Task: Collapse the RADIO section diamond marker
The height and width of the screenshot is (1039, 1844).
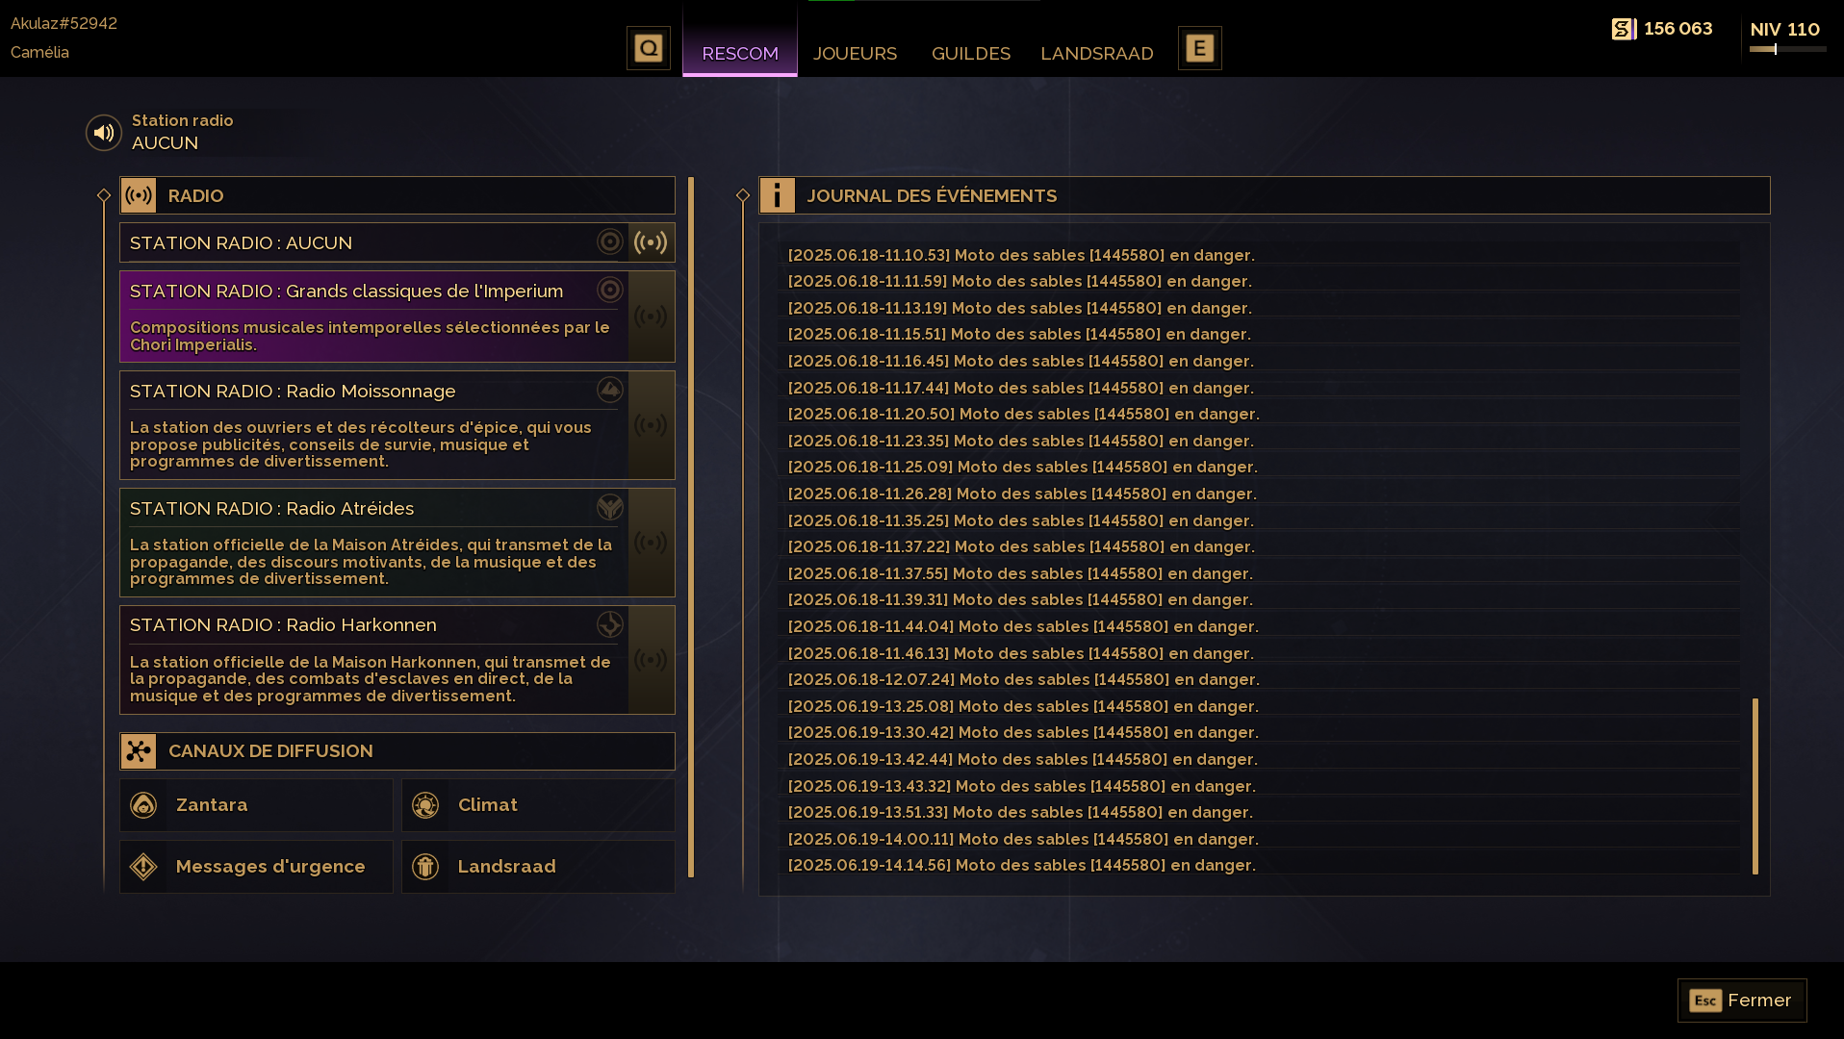Action: click(x=104, y=195)
